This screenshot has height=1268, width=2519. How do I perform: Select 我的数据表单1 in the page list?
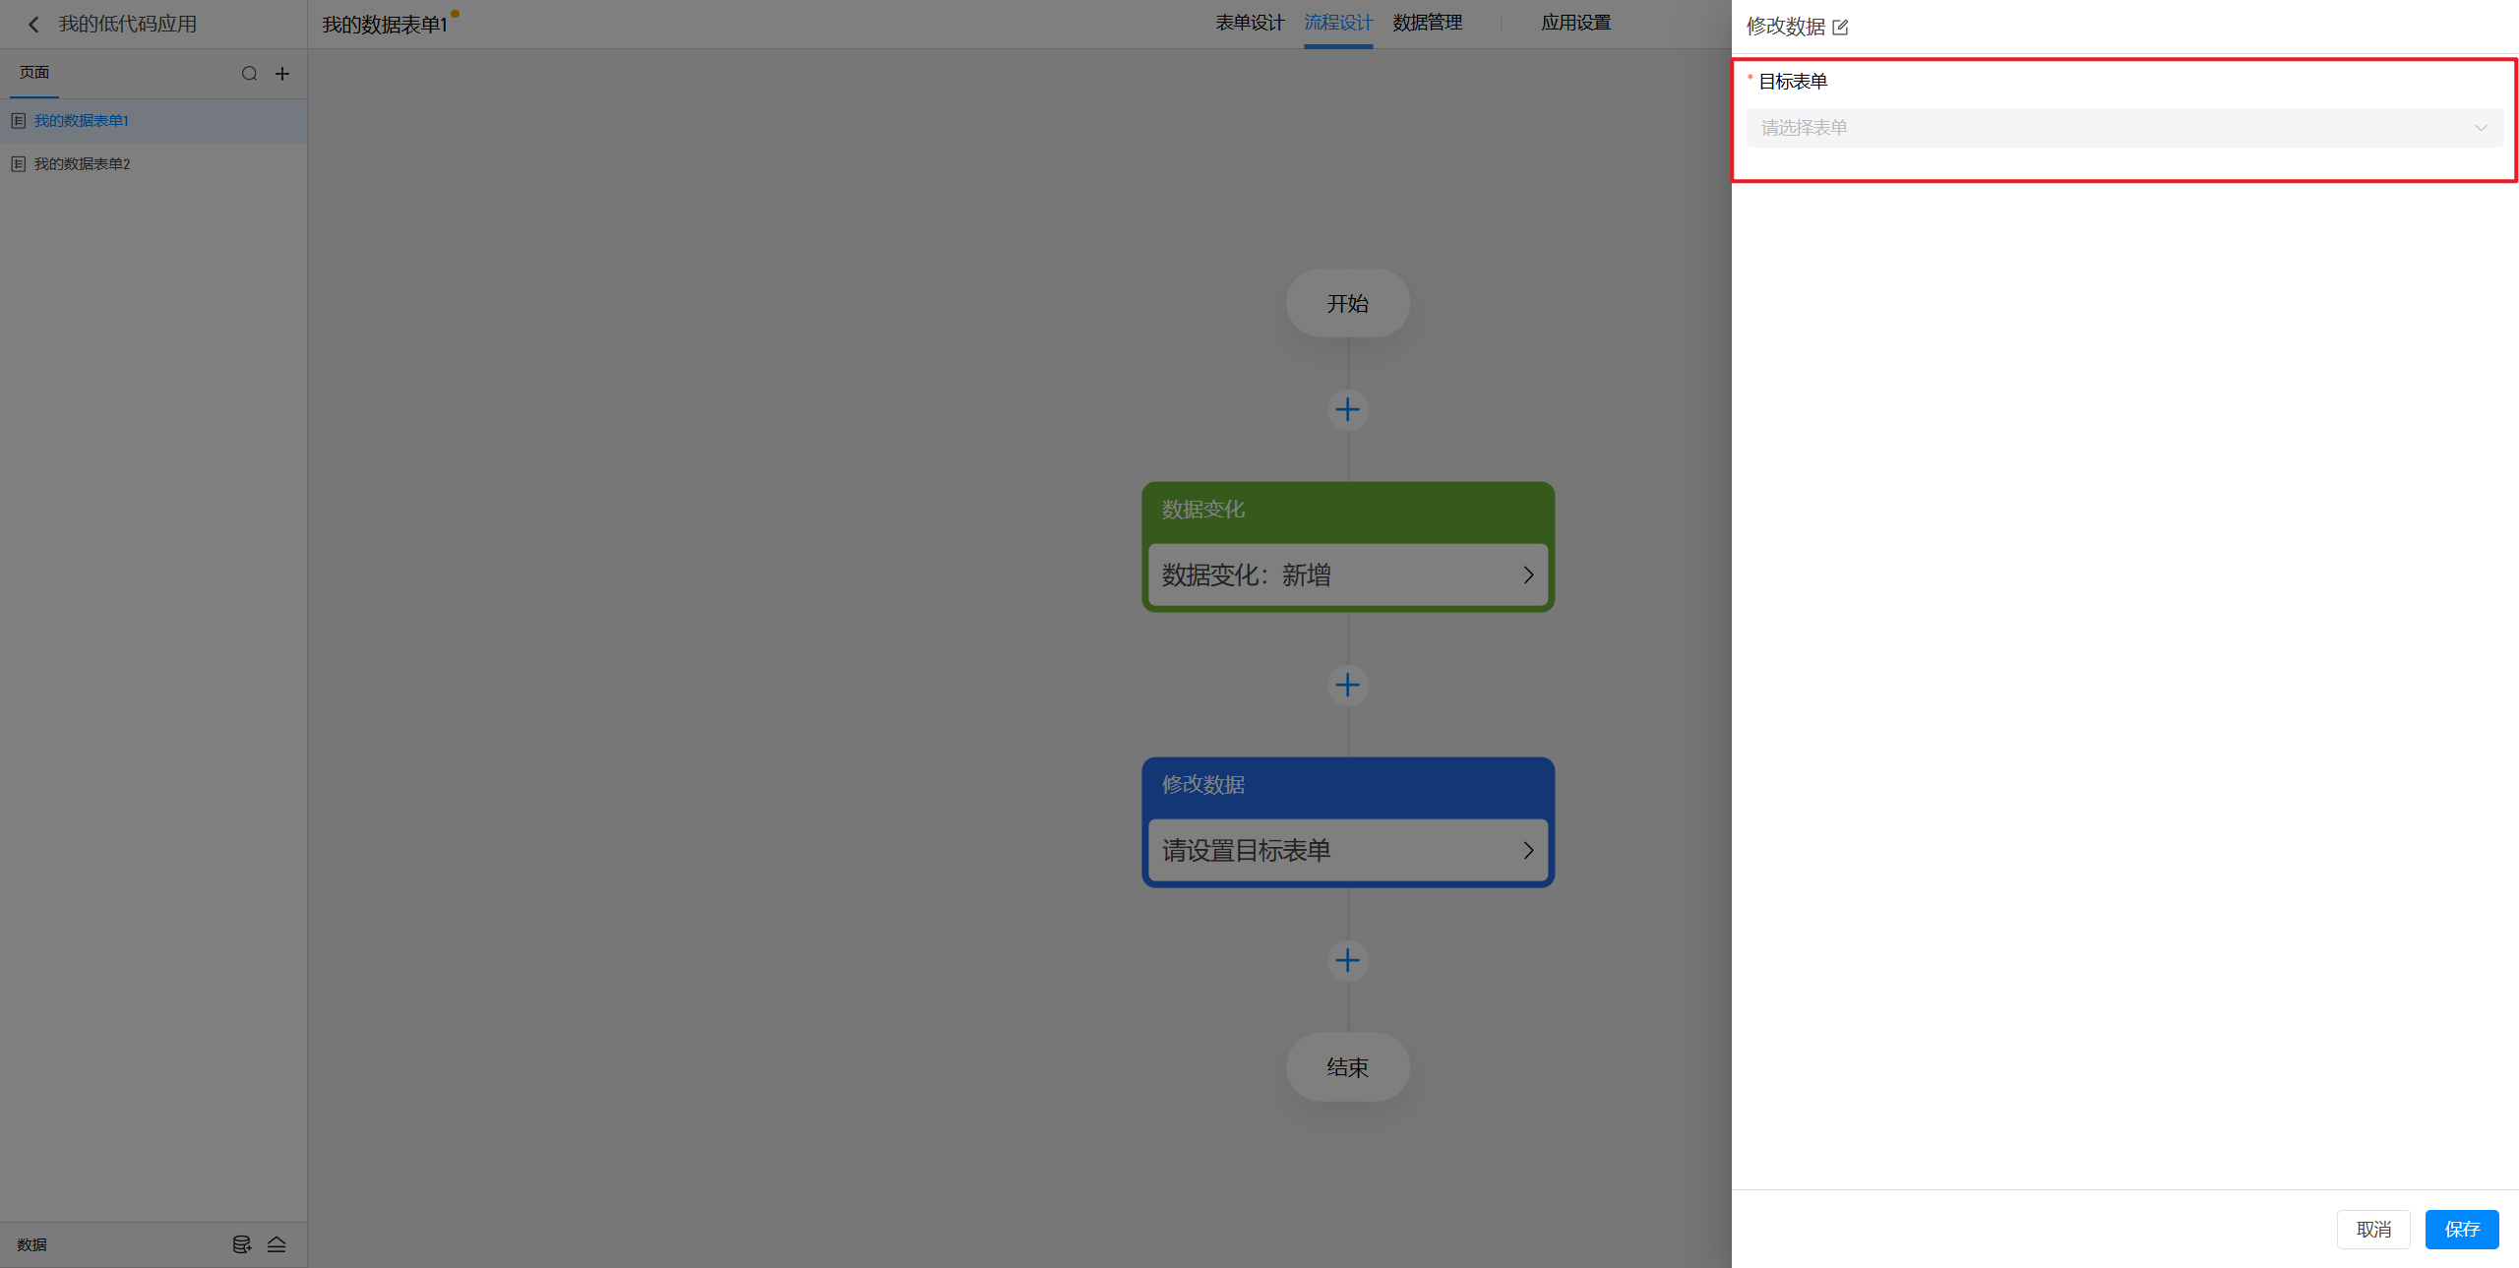(x=83, y=121)
